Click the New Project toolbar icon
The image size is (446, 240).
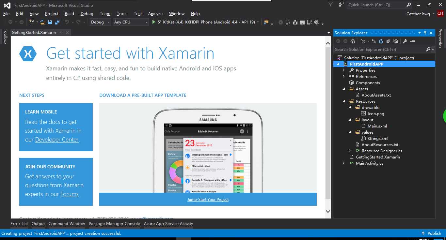click(x=32, y=22)
